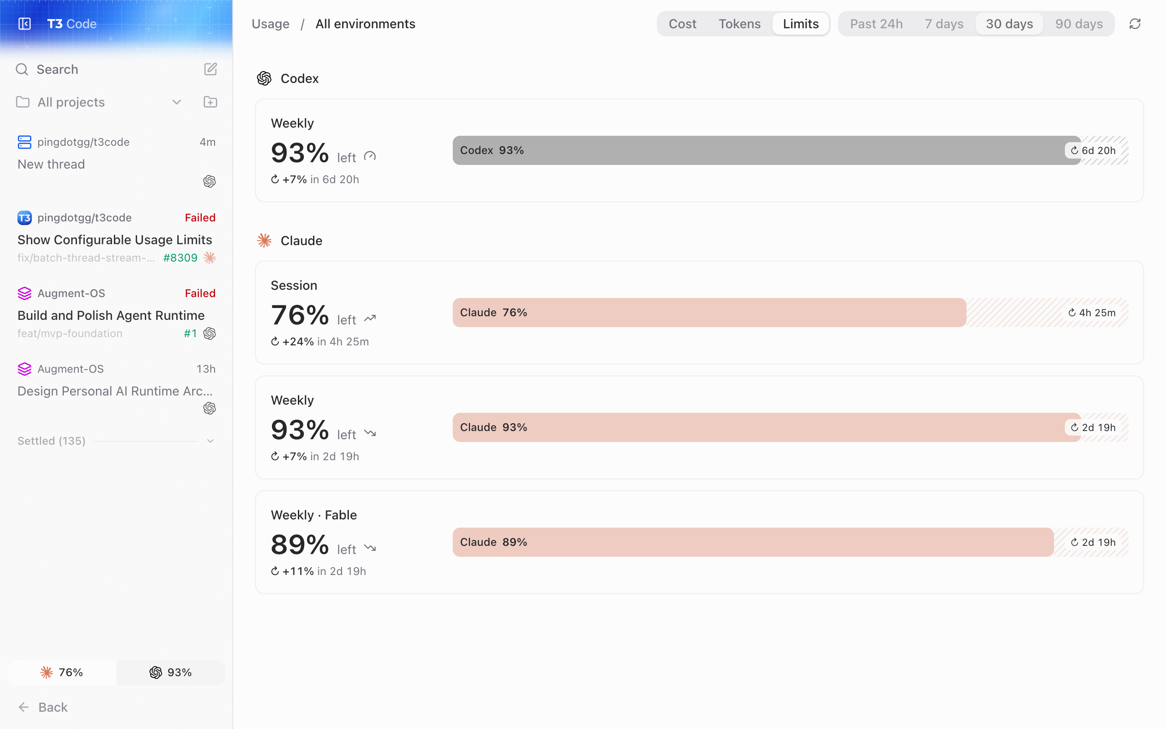Collapse the sidebar with the panel icon
1166x729 pixels.
tap(25, 24)
